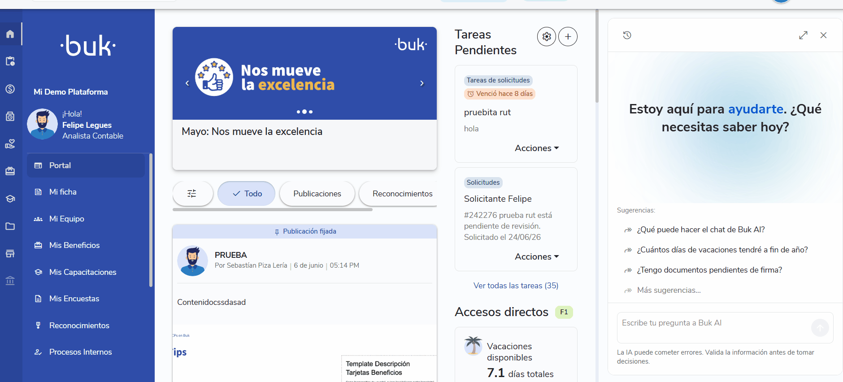Screen dimensions: 843x382
Task: Click Template Descripción Tarjetas Beneficios thumbnail
Action: [389, 369]
